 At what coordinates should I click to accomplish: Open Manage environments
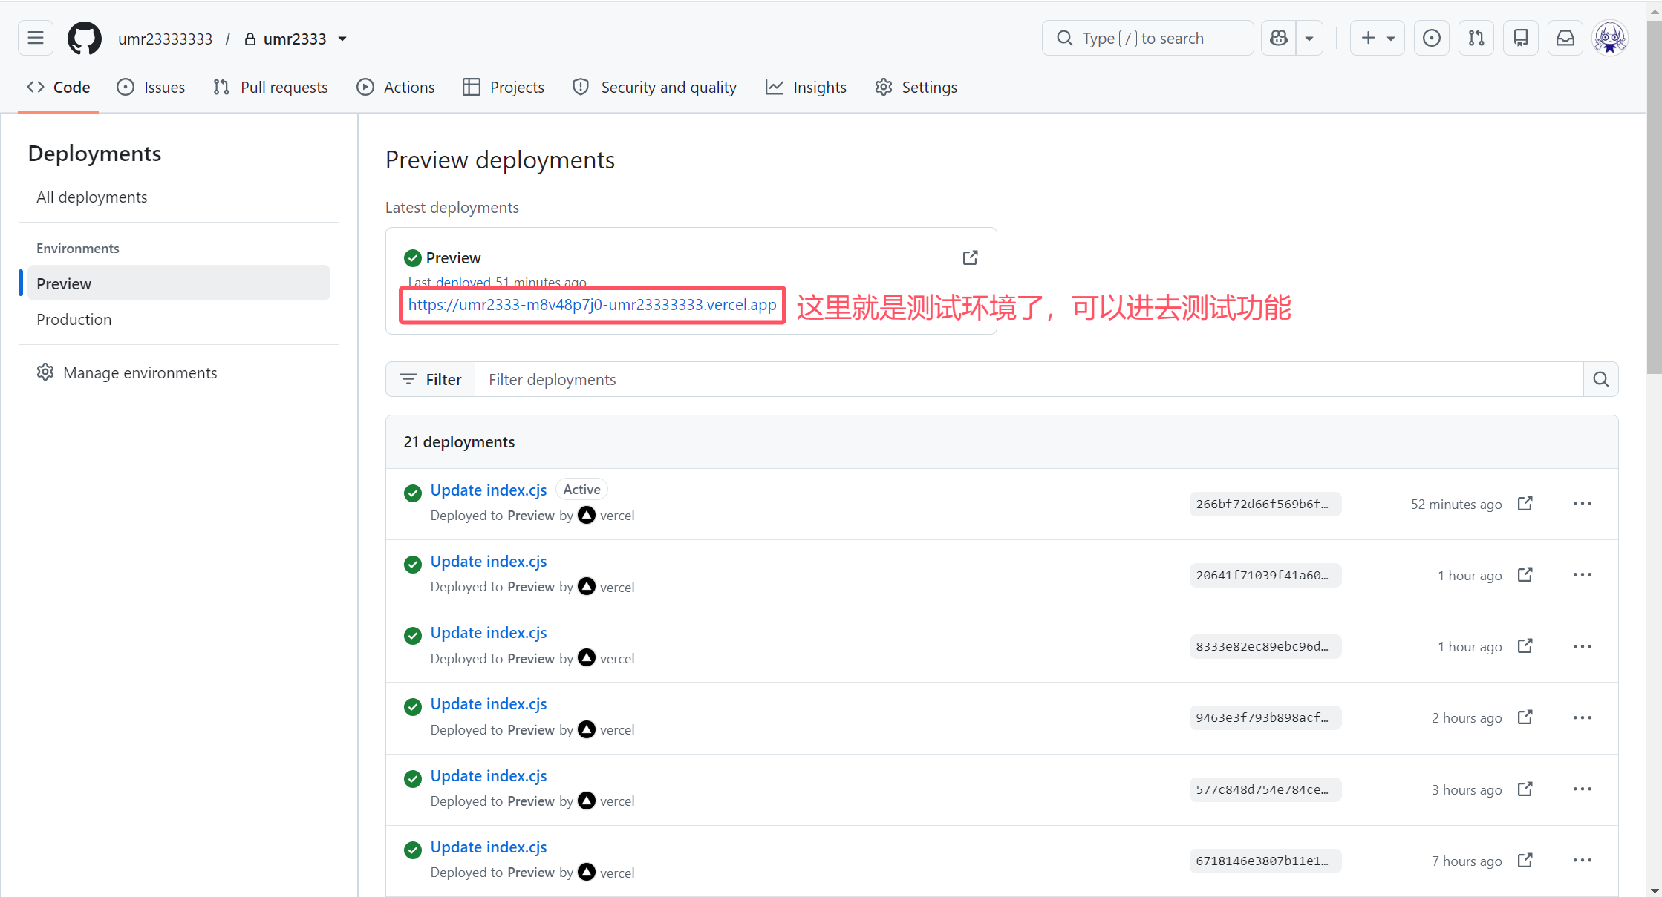127,372
